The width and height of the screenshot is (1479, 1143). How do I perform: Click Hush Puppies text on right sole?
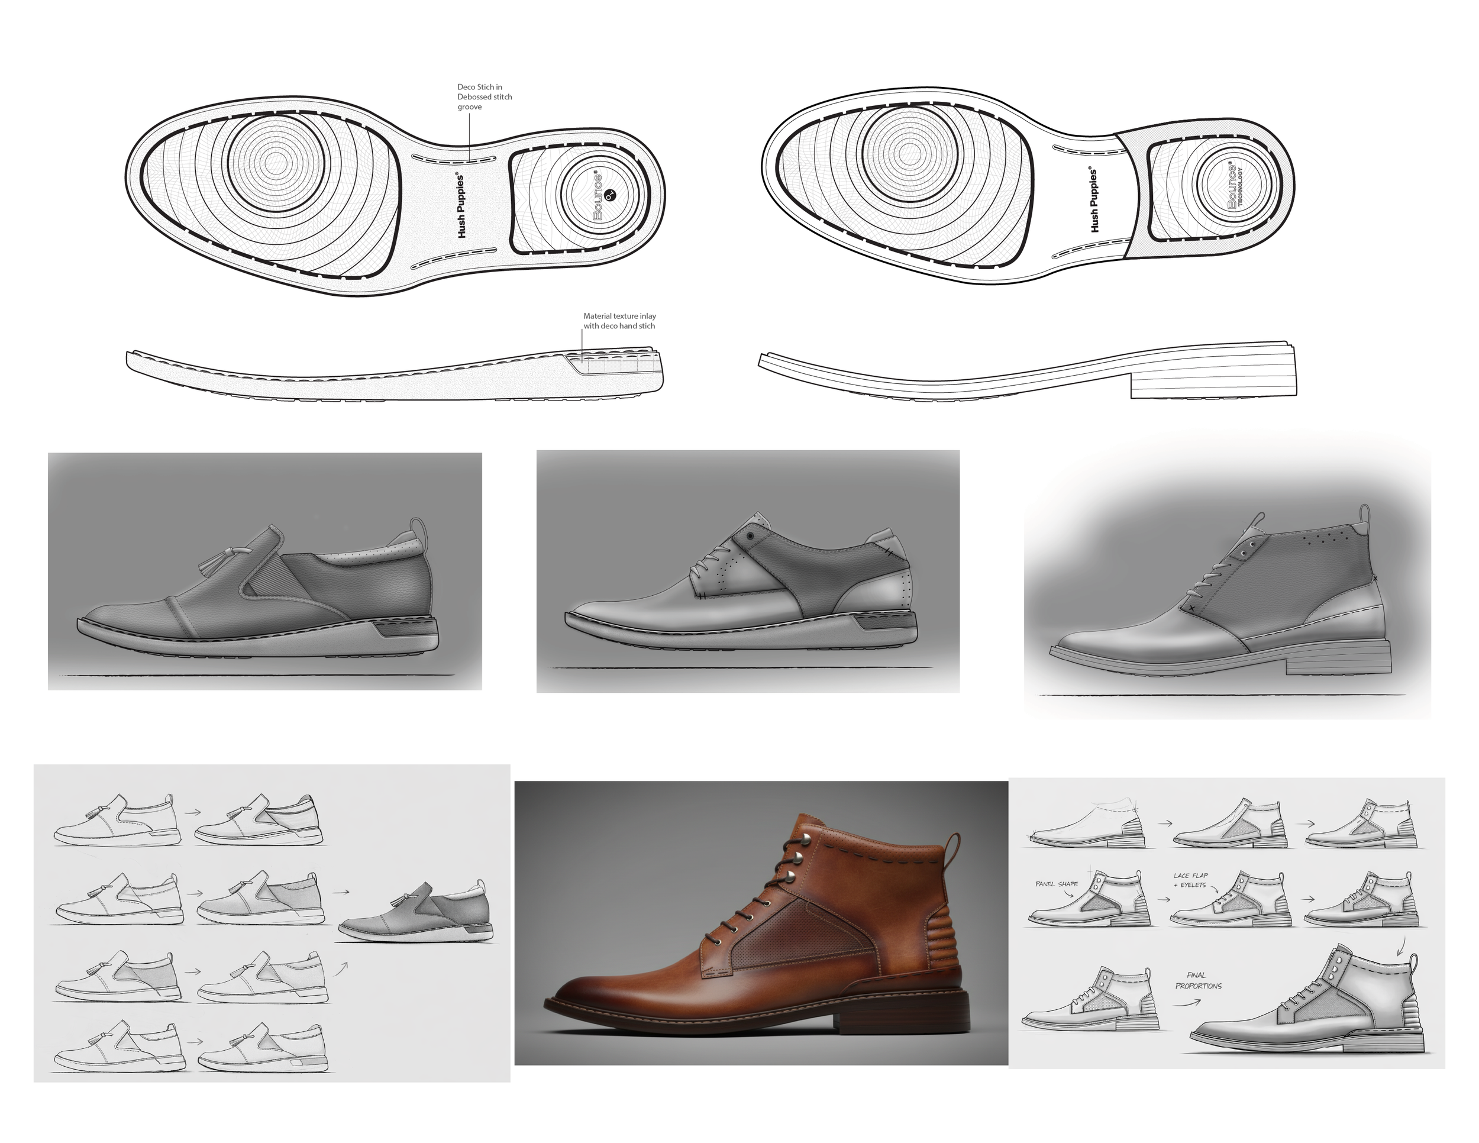click(x=1094, y=201)
